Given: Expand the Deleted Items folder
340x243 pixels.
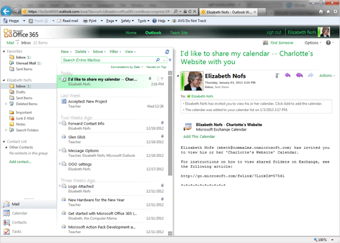Looking at the screenshot, I should [x=6, y=104].
